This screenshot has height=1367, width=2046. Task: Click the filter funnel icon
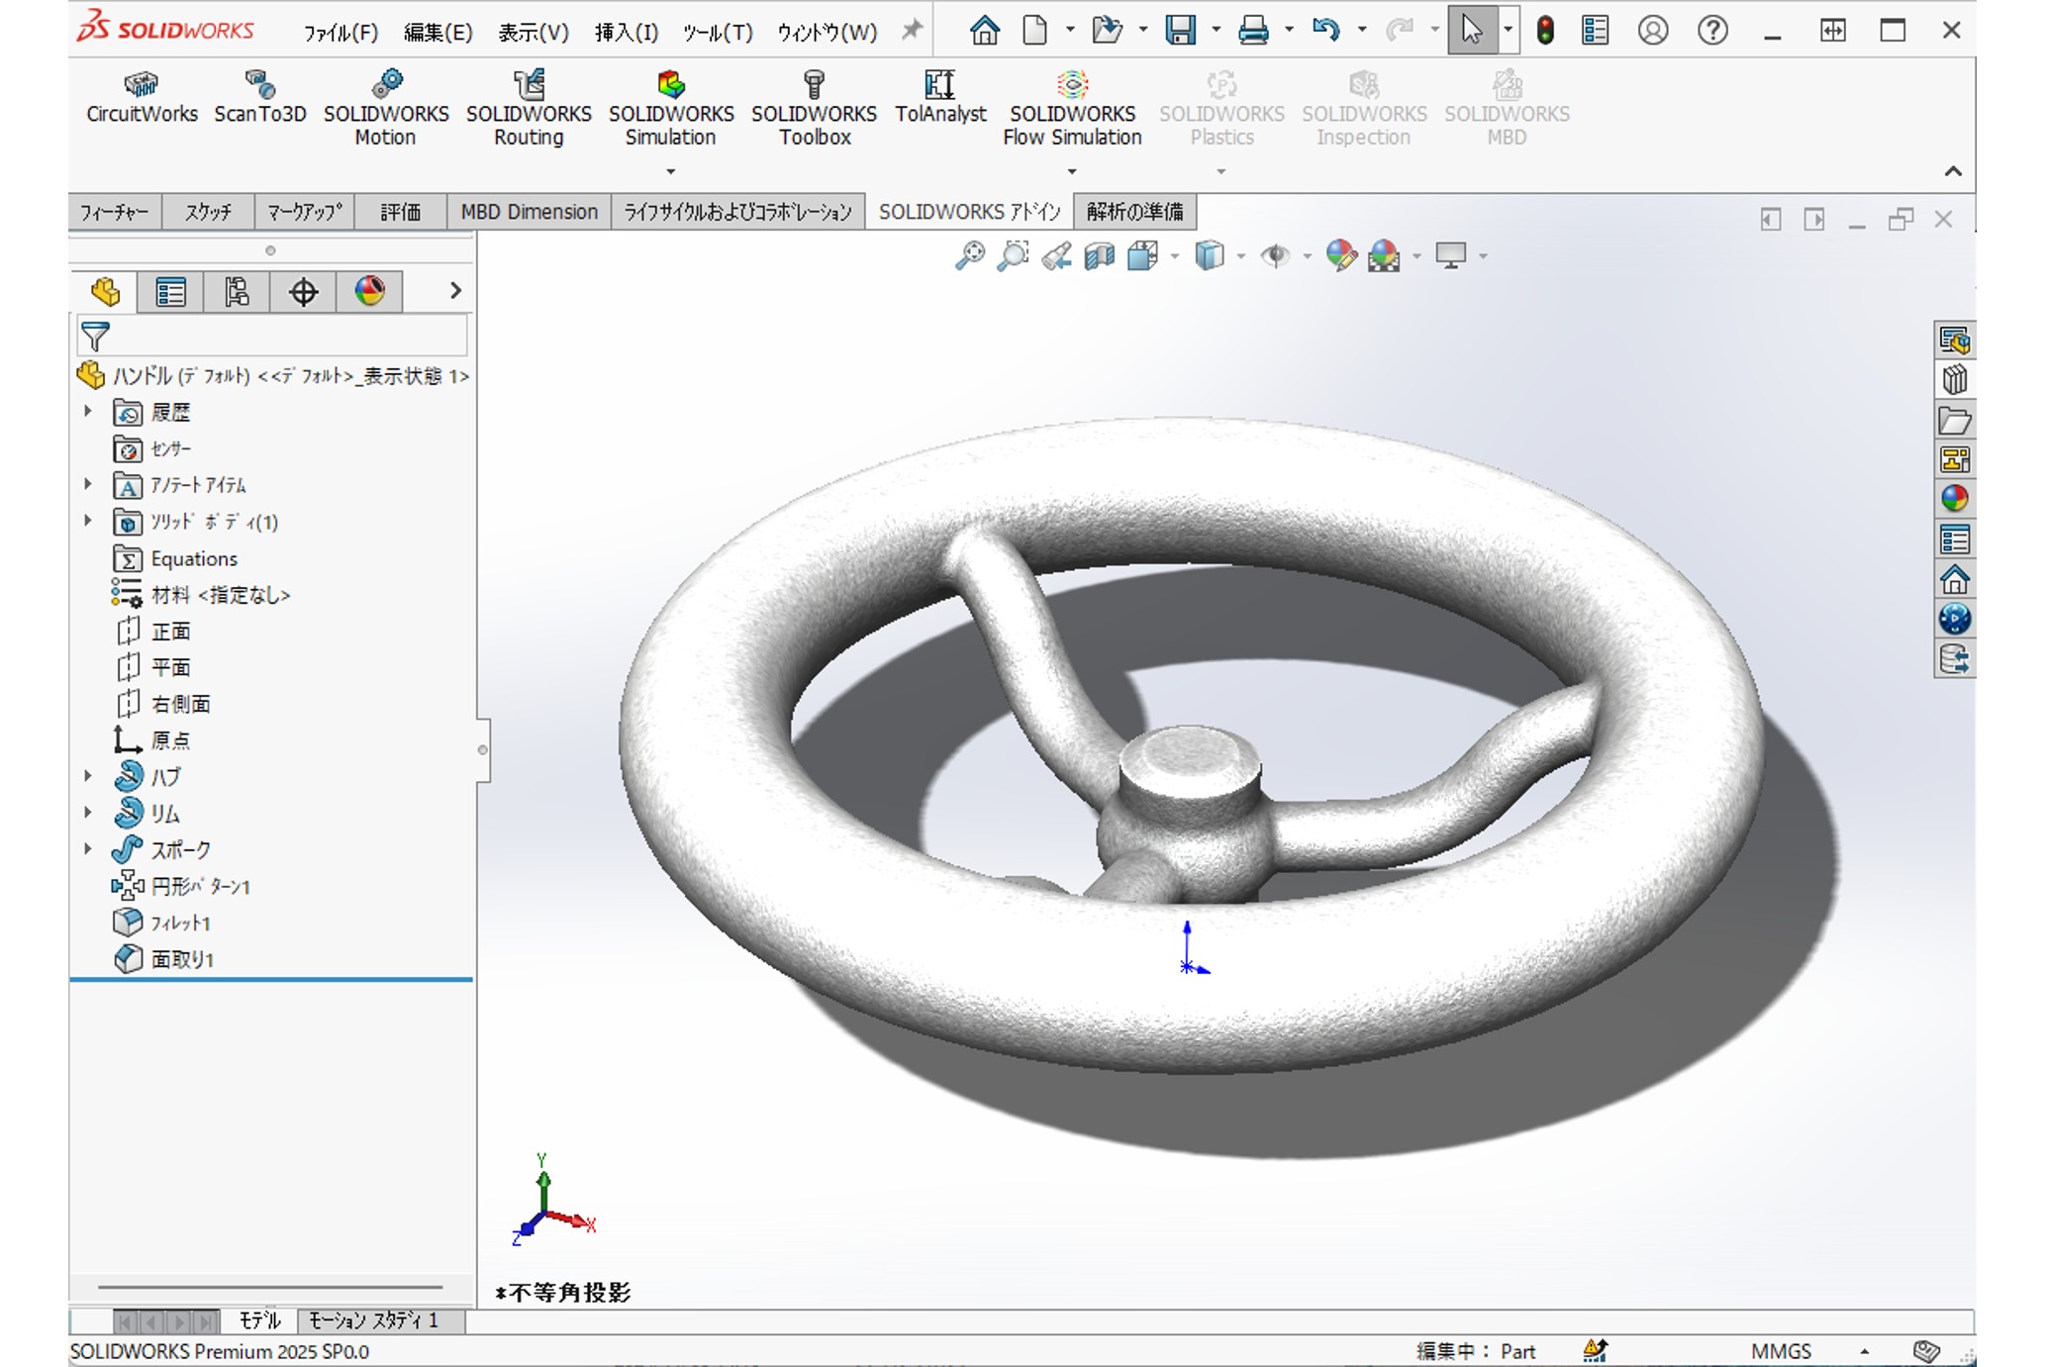click(95, 337)
